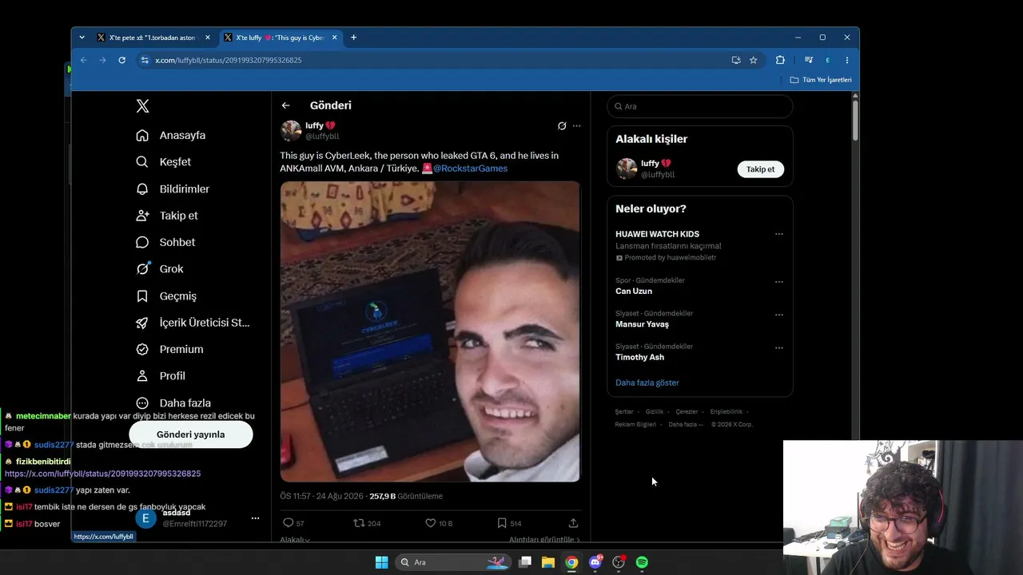Open Anasayfa from the sidebar
Image resolution: width=1023 pixels, height=575 pixels.
click(171, 135)
